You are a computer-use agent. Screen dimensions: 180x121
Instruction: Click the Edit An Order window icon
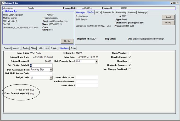pyautogui.click(x=3, y=2)
